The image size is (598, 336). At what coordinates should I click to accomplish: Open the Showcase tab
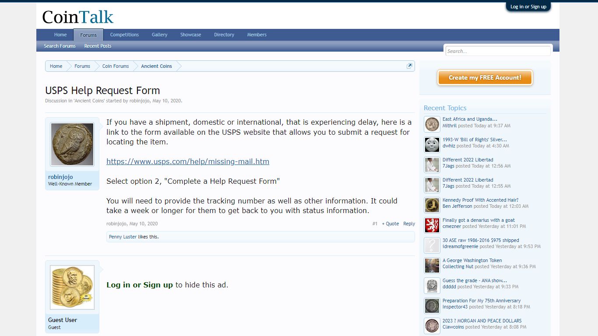coord(191,35)
